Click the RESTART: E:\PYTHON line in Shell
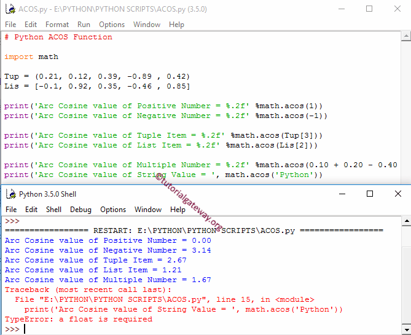The image size is (411, 335). (194, 231)
